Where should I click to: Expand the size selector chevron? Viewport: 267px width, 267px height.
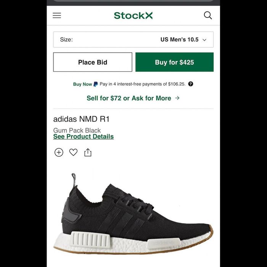[x=204, y=40]
